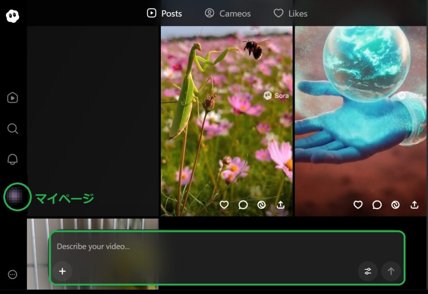Share the praying mantis video
Screen dimensions: 428x294
pyautogui.click(x=280, y=205)
